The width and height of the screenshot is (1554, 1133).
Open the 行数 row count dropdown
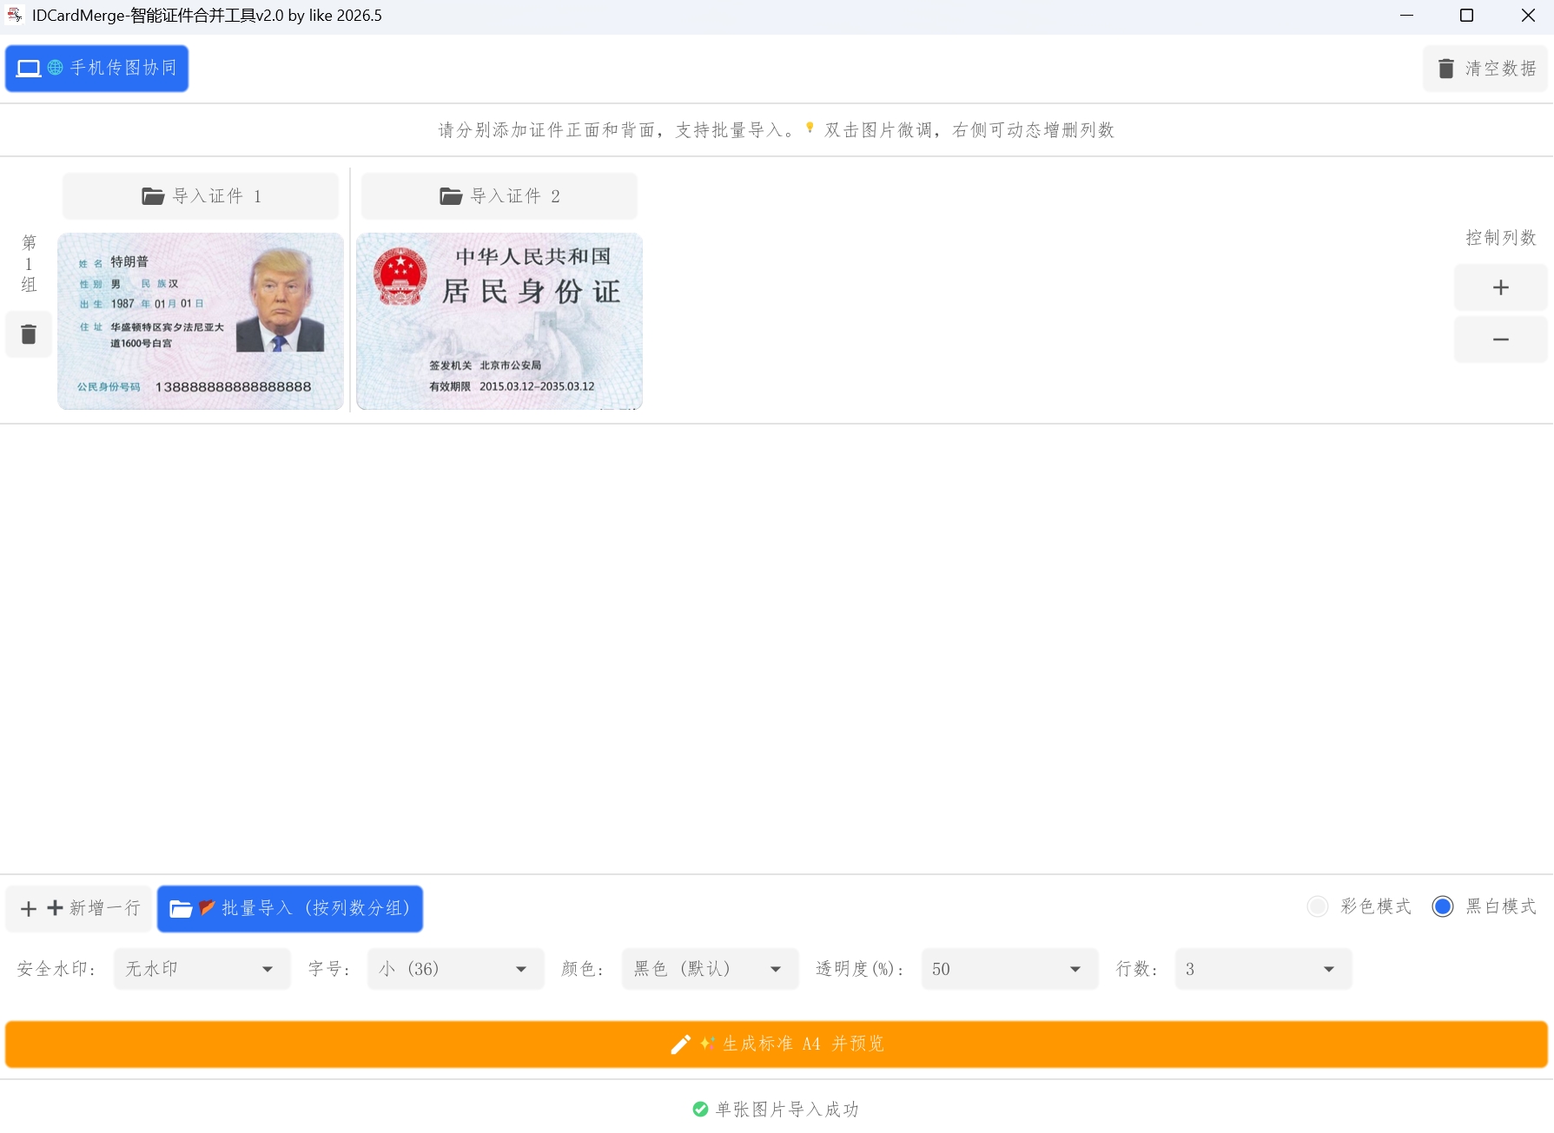click(1263, 969)
